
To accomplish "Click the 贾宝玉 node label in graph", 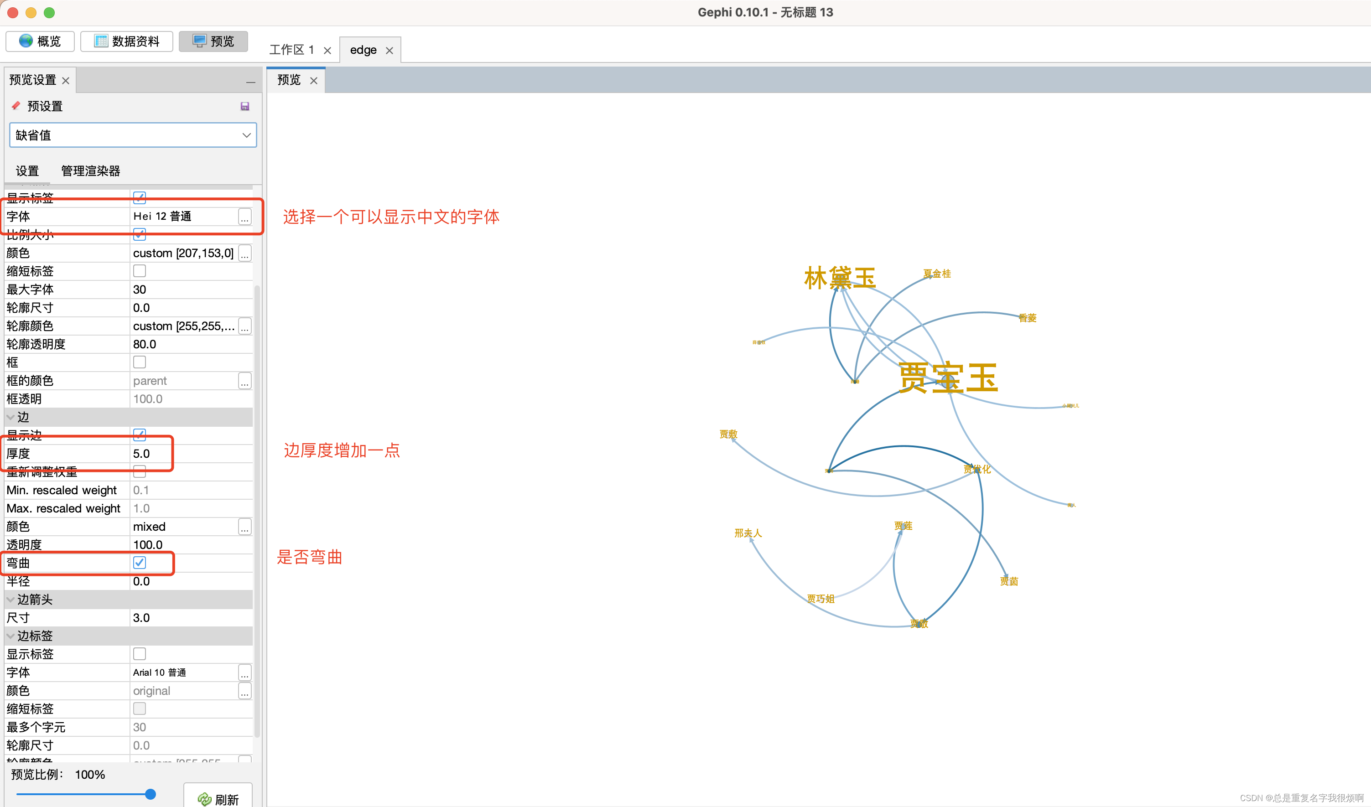I will pyautogui.click(x=948, y=378).
